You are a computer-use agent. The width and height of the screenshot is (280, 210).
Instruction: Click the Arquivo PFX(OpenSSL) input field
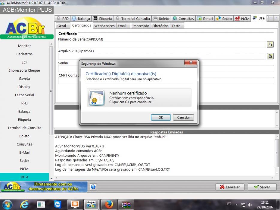[x=162, y=56]
